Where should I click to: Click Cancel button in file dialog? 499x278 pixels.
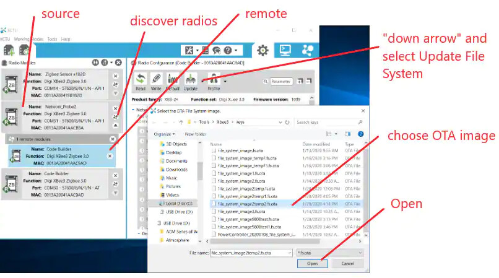tap(347, 263)
